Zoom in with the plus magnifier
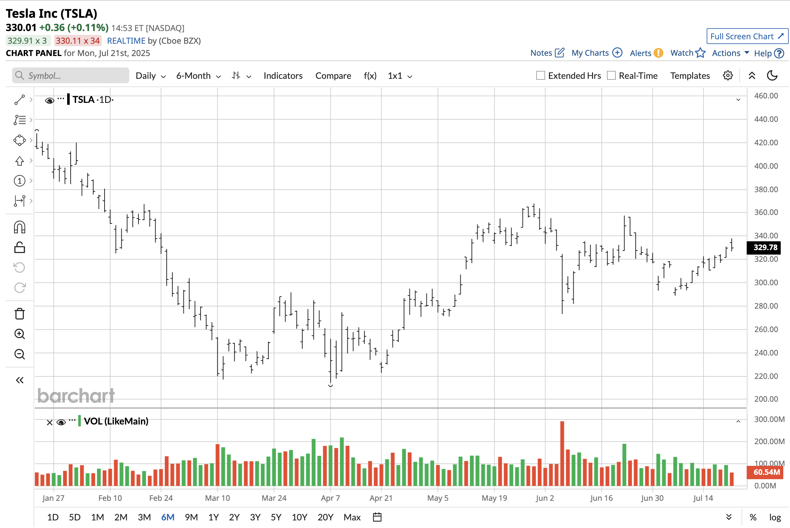 coord(20,334)
